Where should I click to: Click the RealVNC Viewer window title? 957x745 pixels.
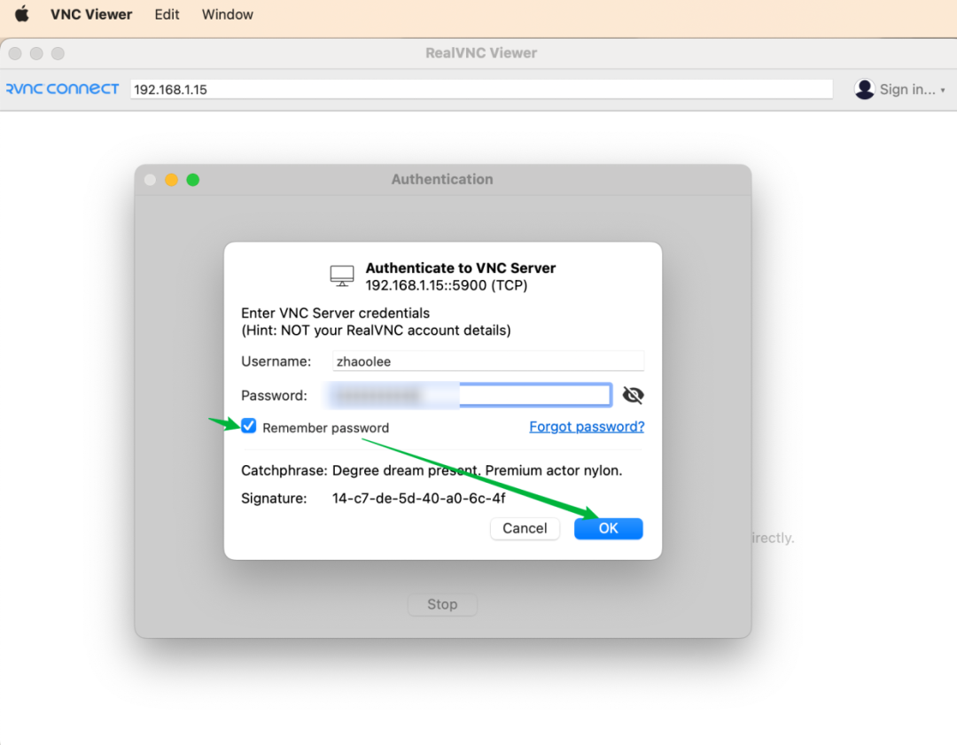(x=481, y=53)
